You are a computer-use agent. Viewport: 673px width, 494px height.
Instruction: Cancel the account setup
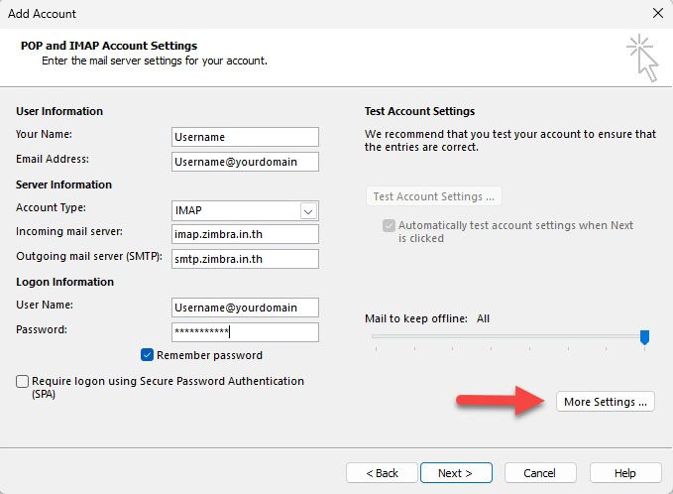540,473
